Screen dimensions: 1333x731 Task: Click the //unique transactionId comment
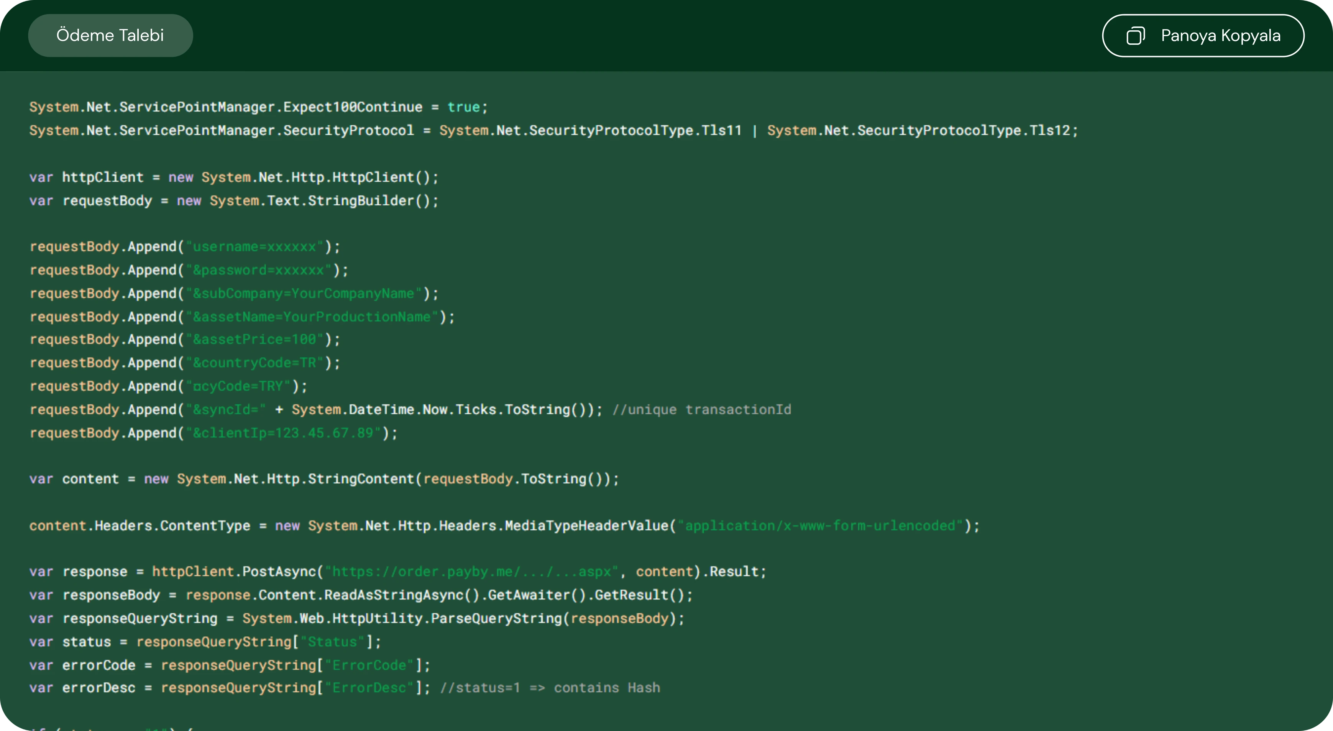(x=702, y=409)
